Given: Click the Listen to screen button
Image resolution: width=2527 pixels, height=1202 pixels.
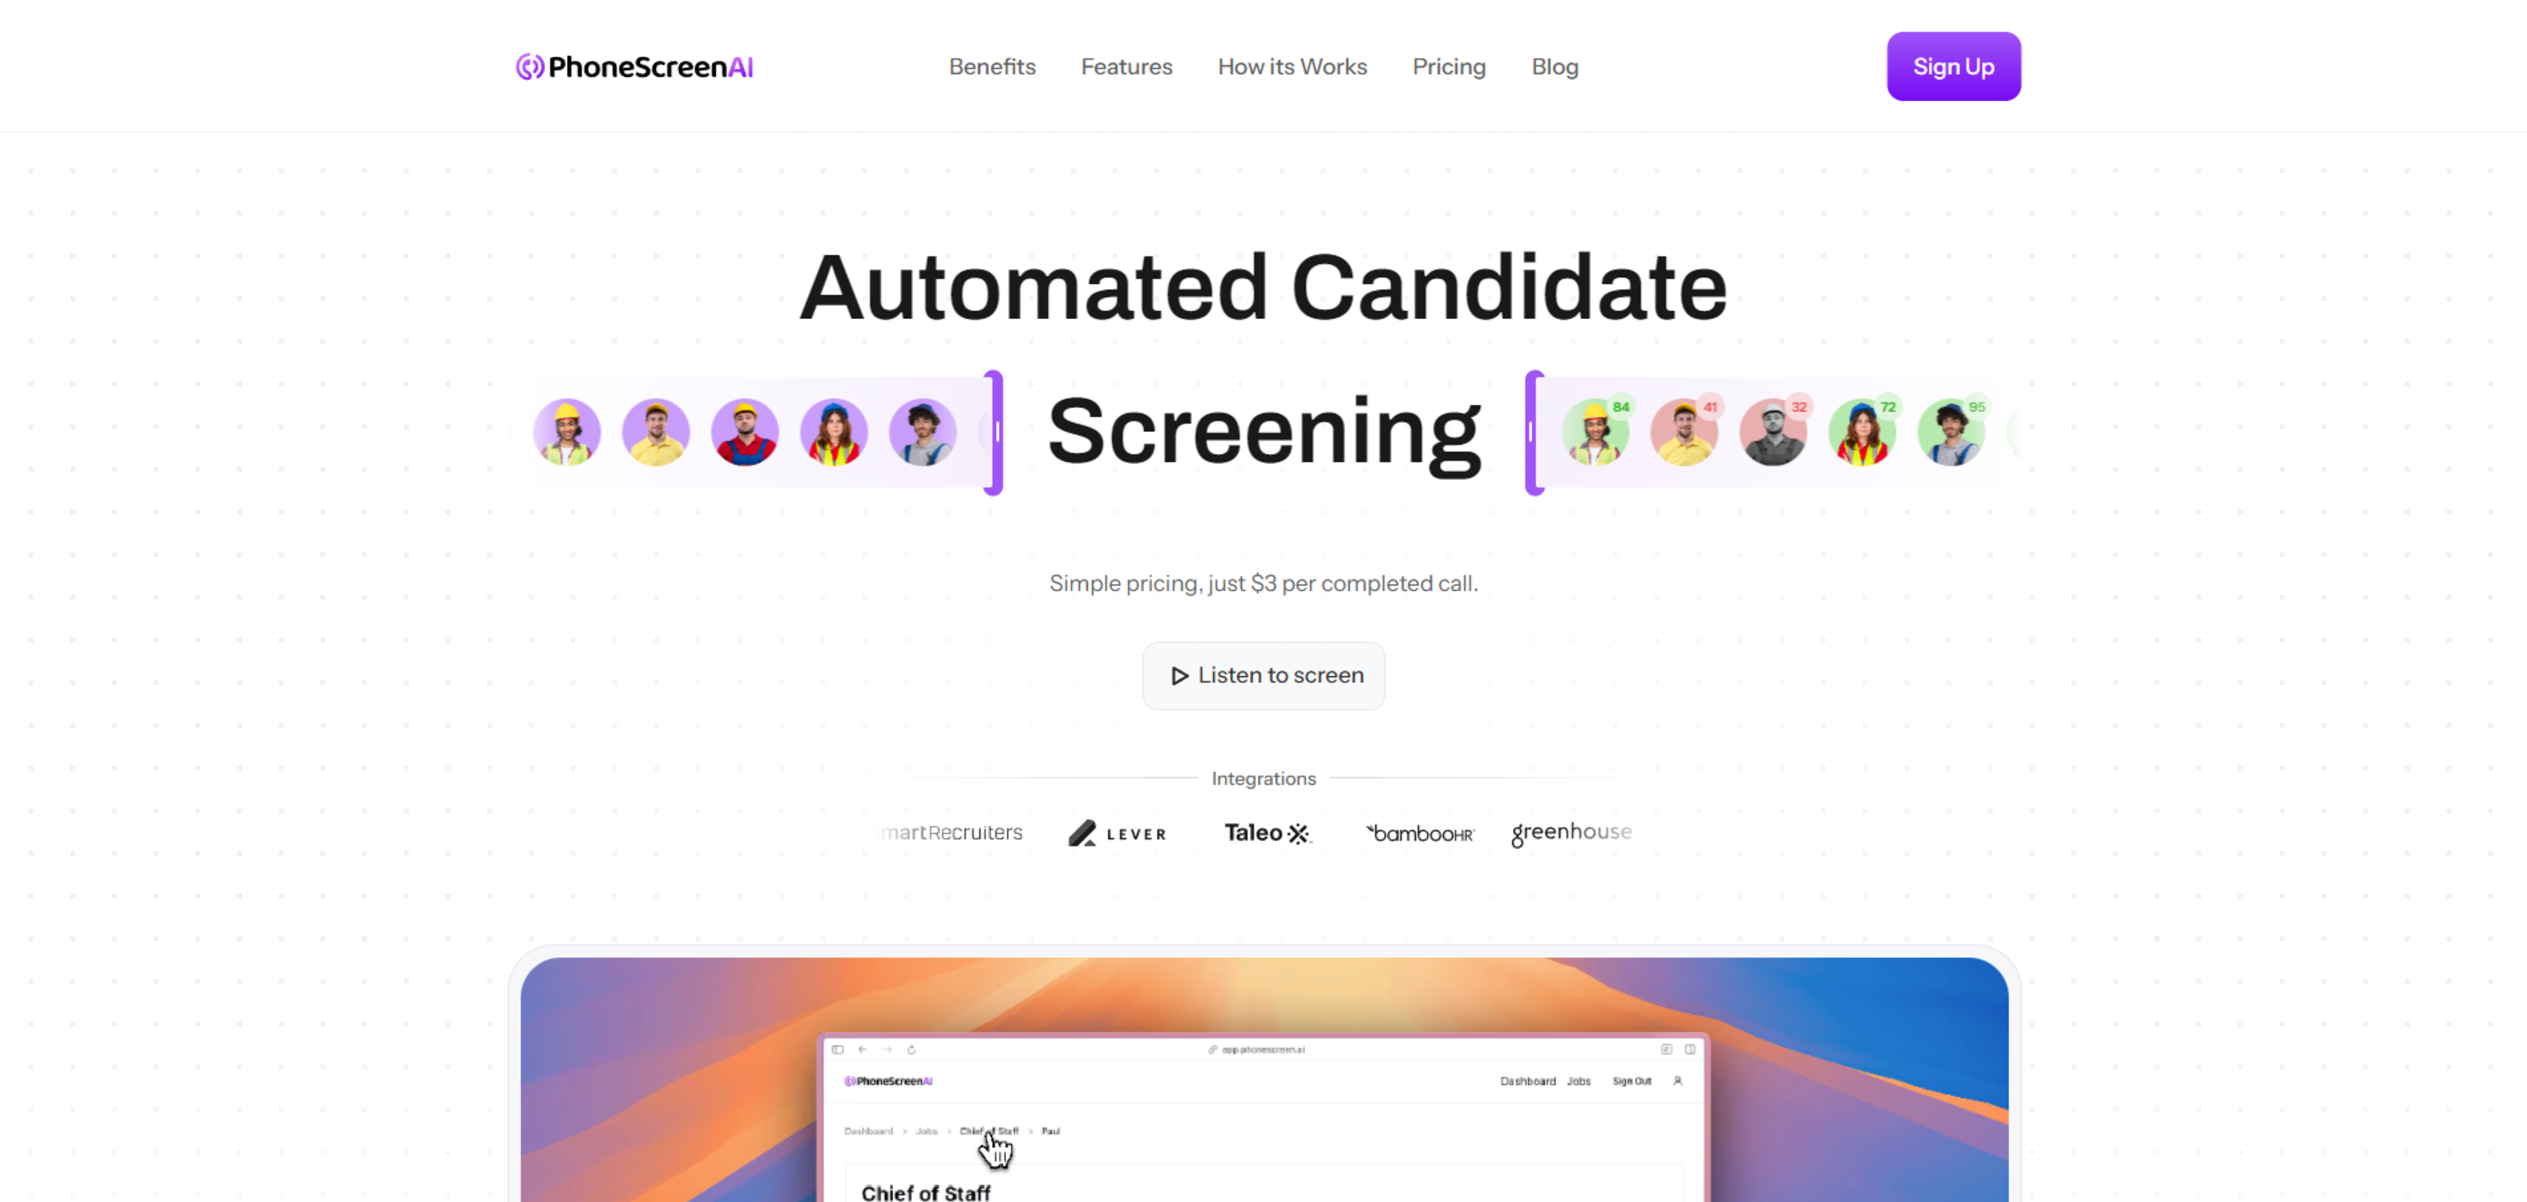Looking at the screenshot, I should [1263, 675].
